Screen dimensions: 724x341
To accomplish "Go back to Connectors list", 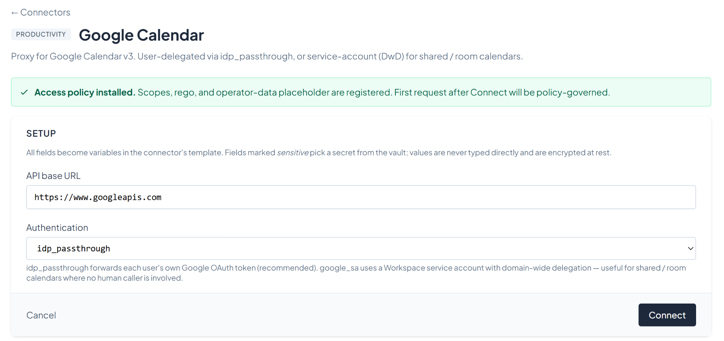I will pyautogui.click(x=41, y=12).
